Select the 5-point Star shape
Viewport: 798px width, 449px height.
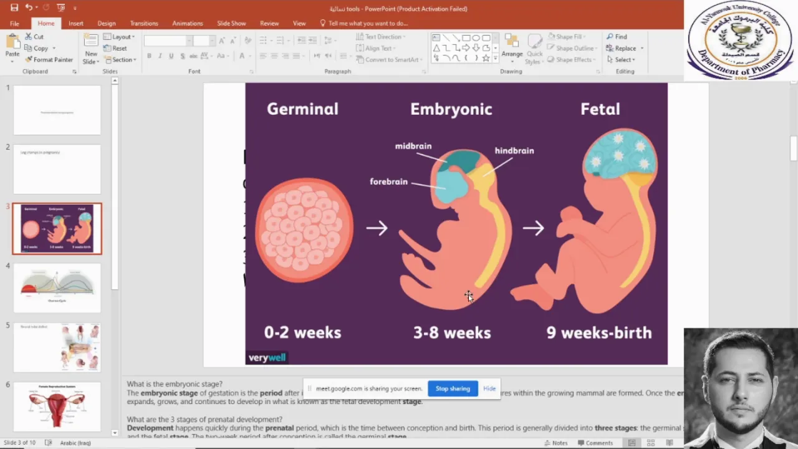tap(486, 58)
